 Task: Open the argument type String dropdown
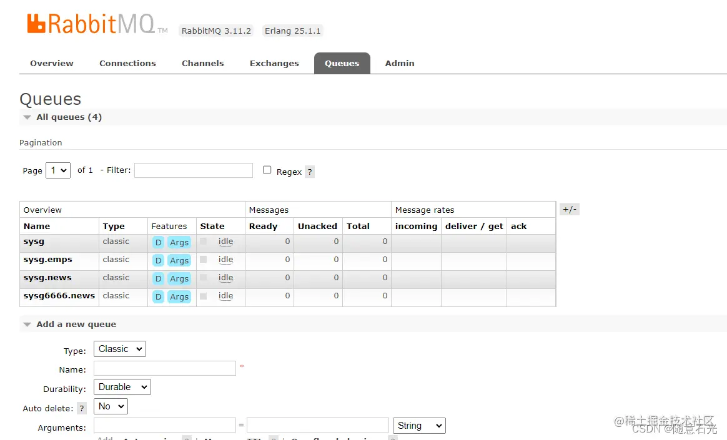[419, 425]
